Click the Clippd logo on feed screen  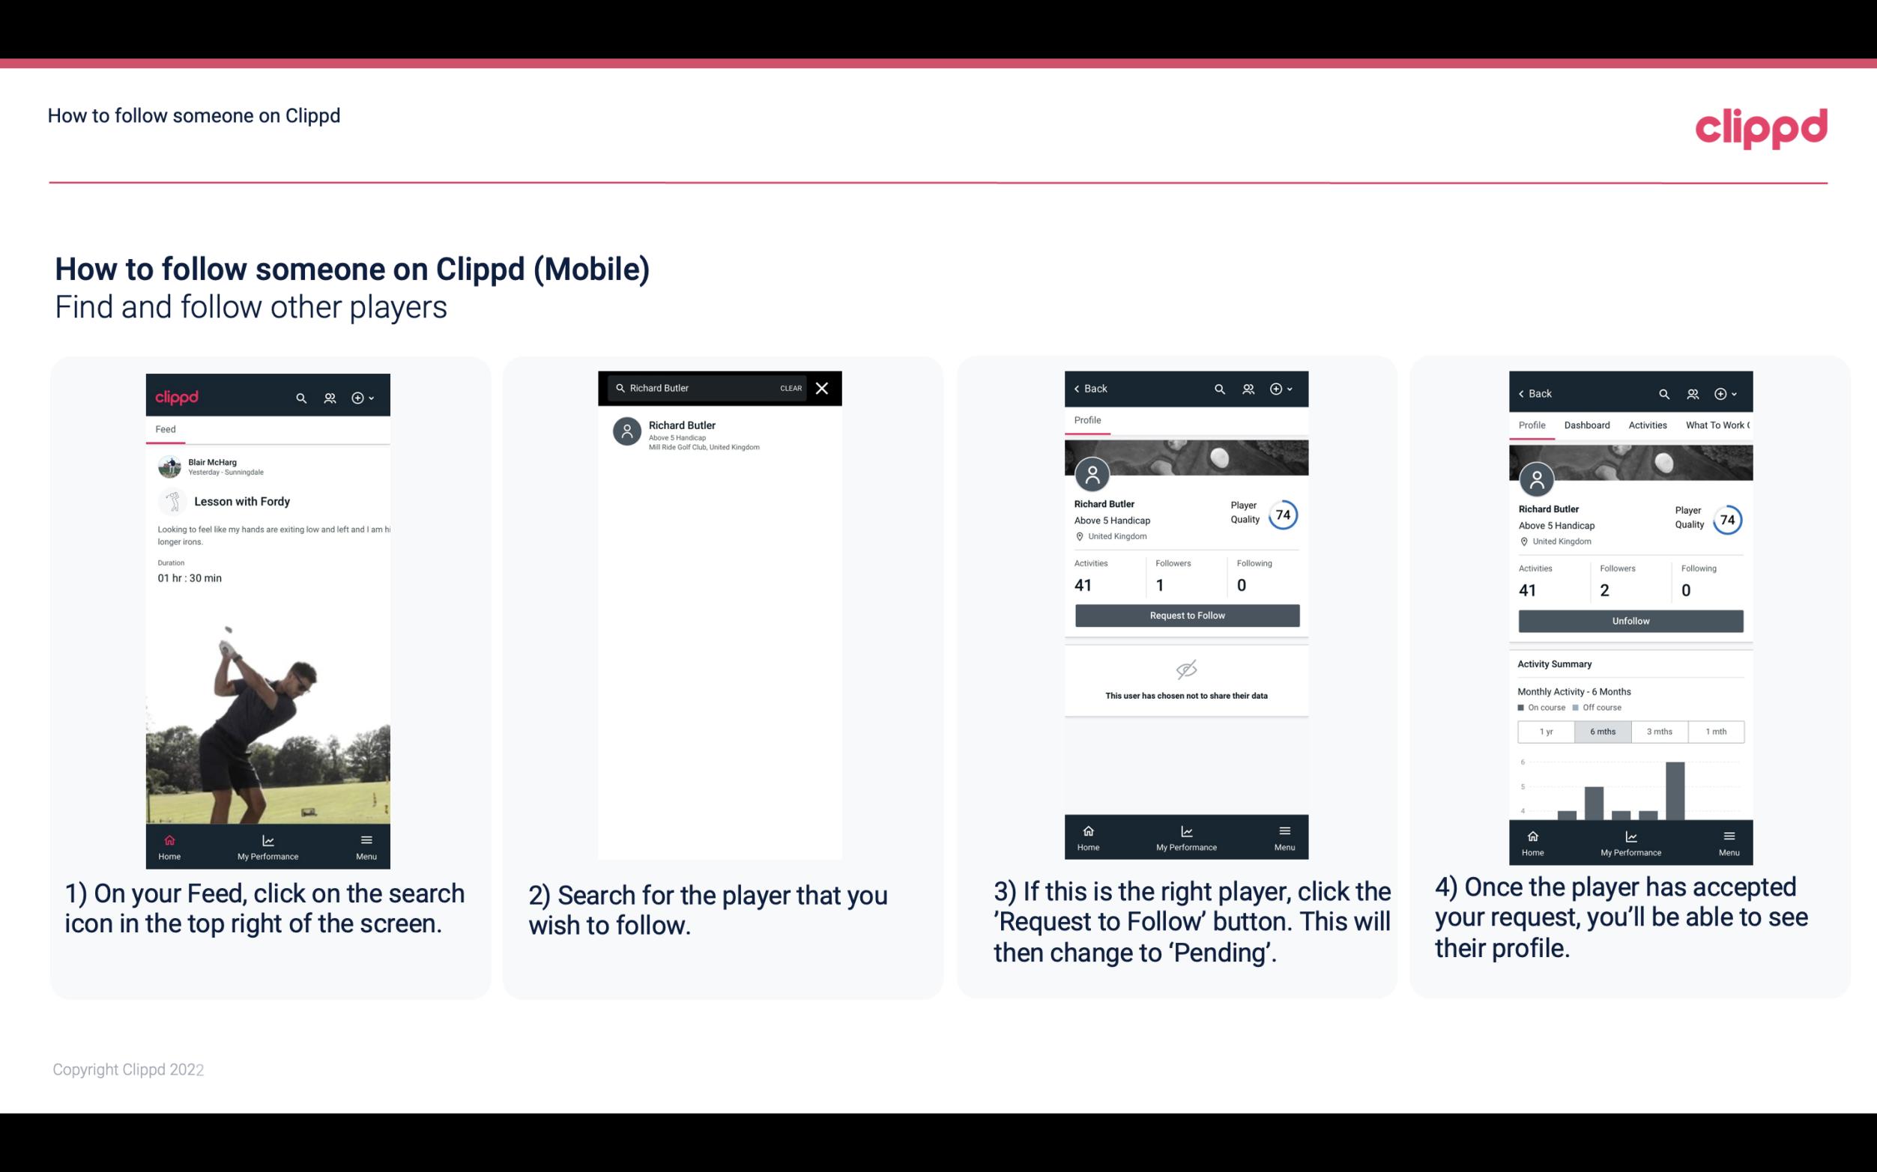pyautogui.click(x=175, y=395)
